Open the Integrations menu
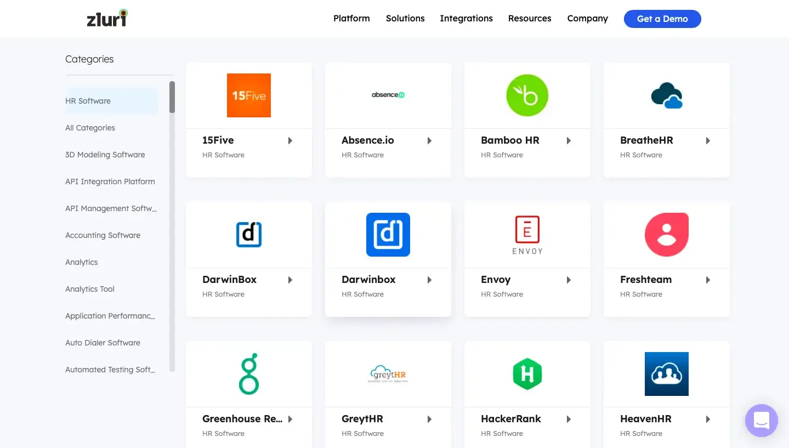The width and height of the screenshot is (789, 448). [467, 19]
